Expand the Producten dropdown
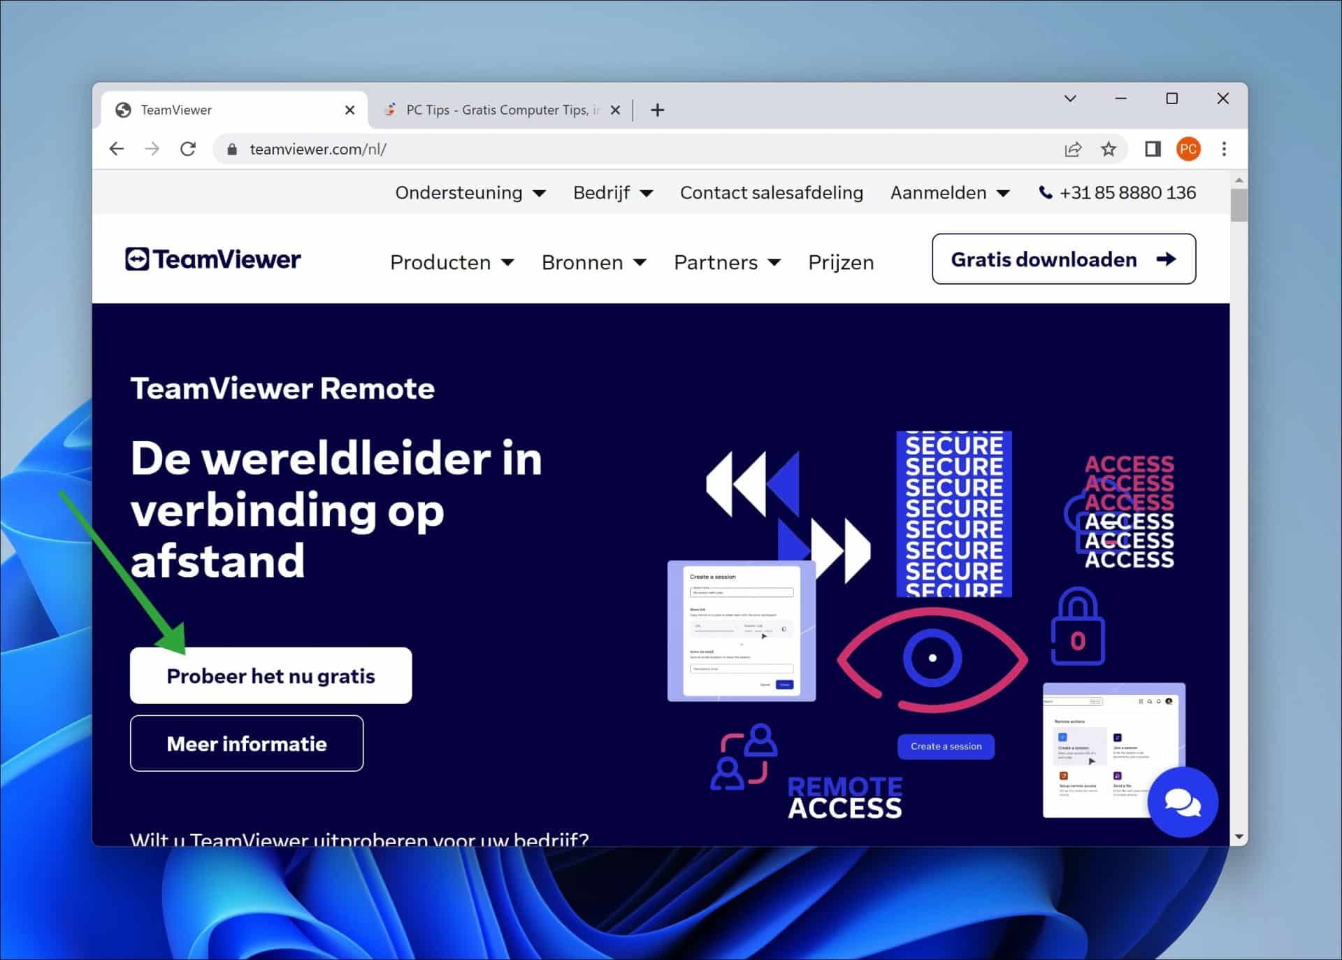1342x960 pixels. coord(452,262)
